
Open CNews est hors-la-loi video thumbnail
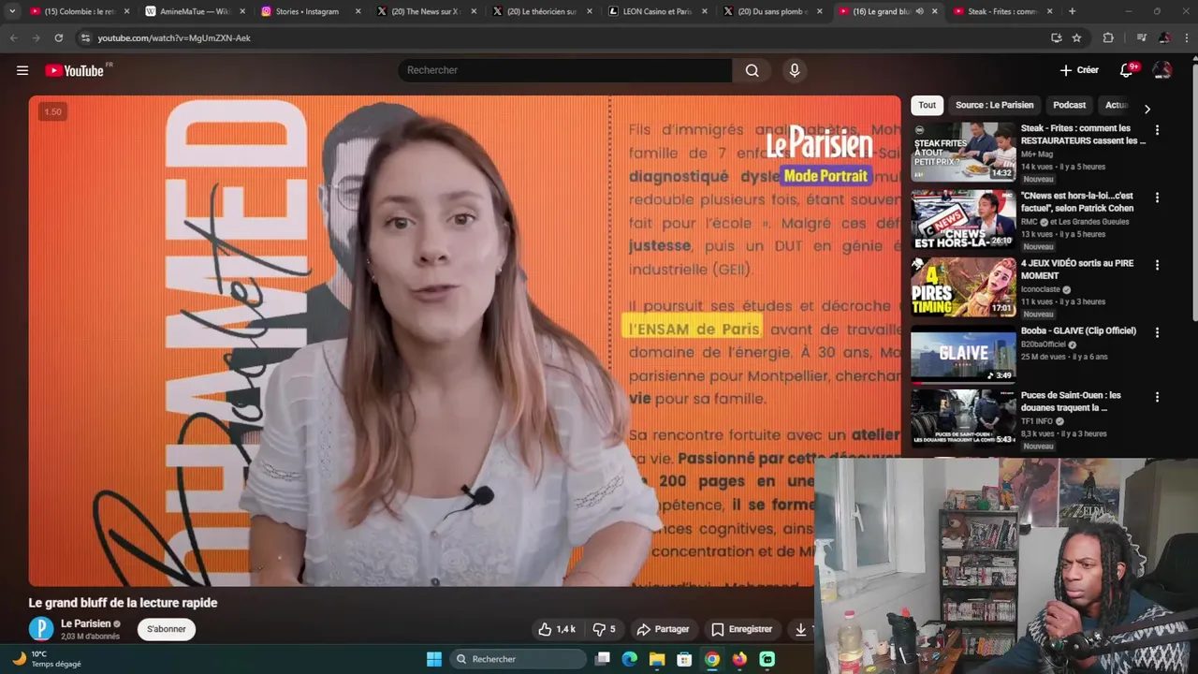pyautogui.click(x=963, y=219)
